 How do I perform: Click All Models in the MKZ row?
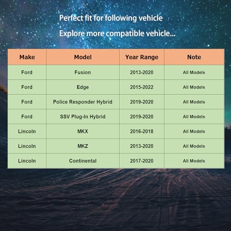(194, 146)
